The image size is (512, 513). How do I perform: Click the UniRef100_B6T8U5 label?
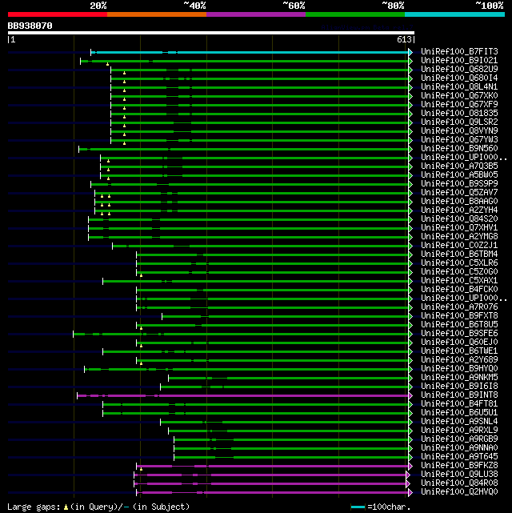(x=459, y=325)
